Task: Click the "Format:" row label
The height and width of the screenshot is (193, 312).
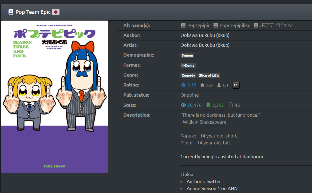Action: [x=132, y=65]
